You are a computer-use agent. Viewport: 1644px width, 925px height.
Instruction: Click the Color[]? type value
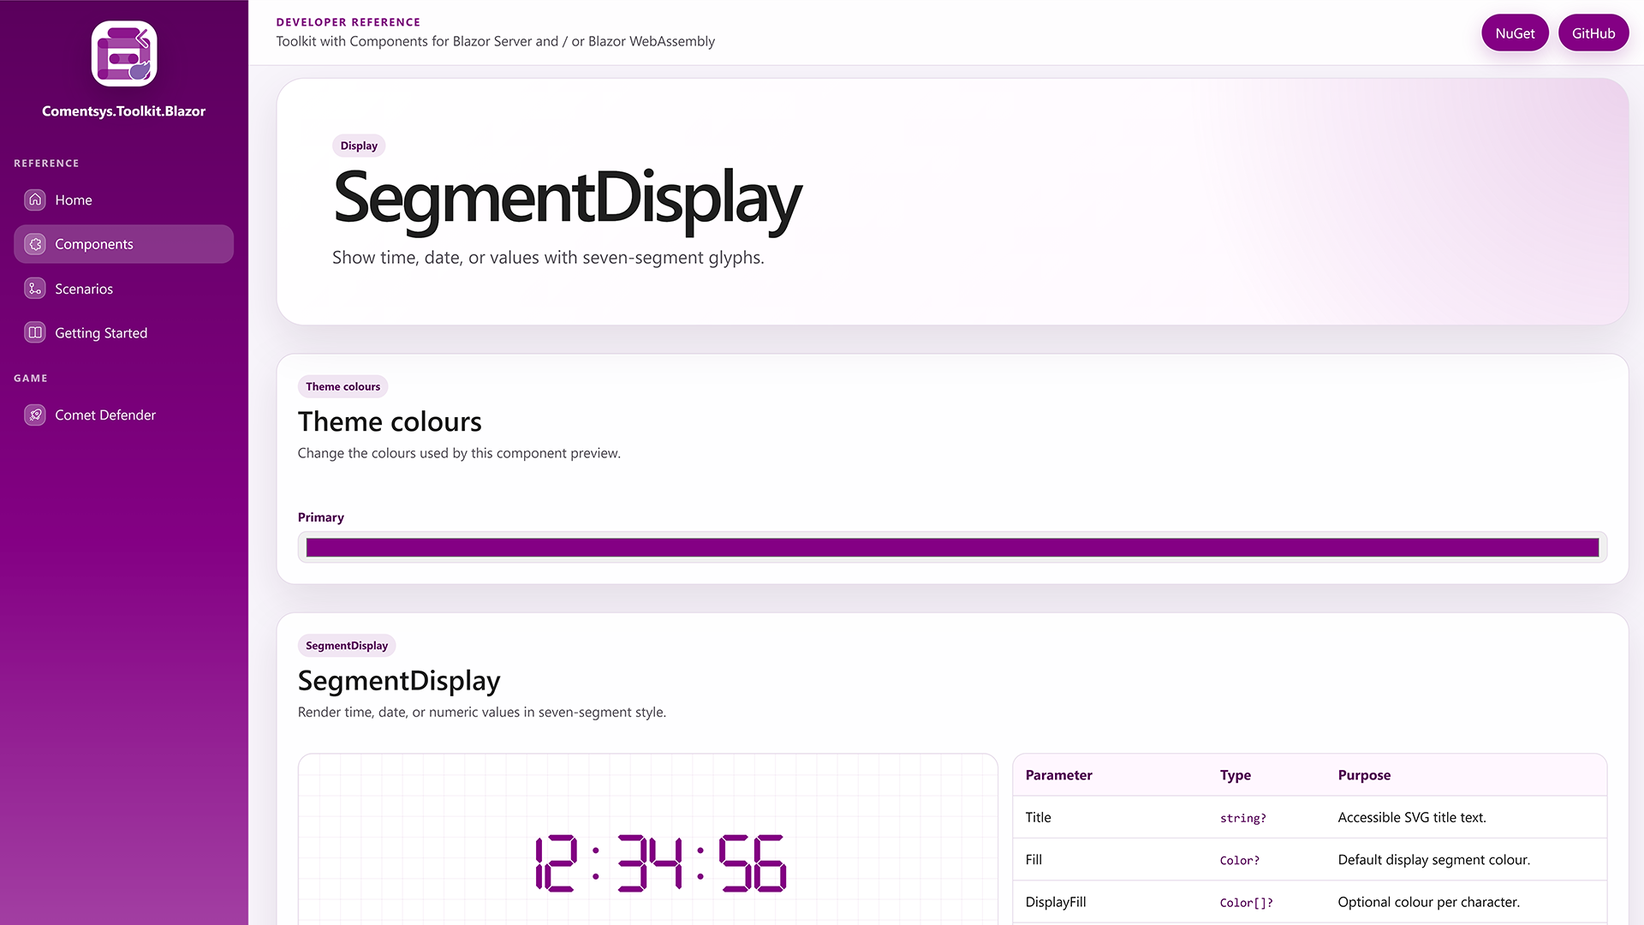[x=1247, y=903]
